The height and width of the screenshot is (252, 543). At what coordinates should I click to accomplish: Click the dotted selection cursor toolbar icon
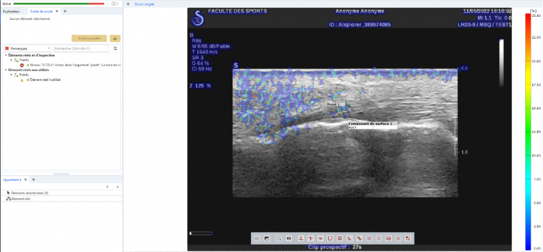(x=279, y=238)
